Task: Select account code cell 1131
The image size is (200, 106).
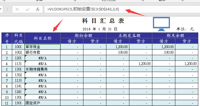Action: tap(18, 64)
